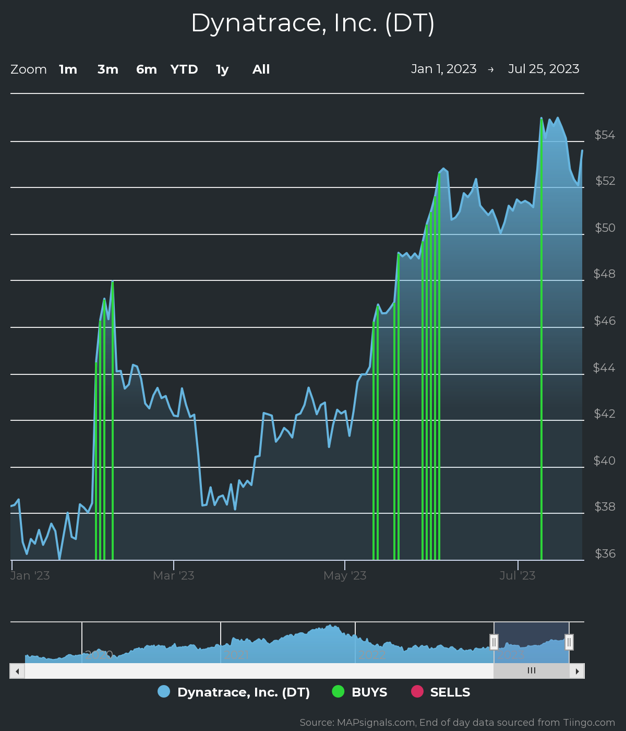The image size is (626, 731).
Task: Click the navigator scrollbar thumb
Action: point(532,671)
